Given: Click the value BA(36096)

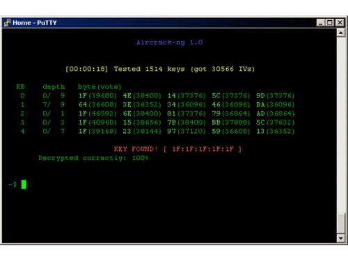Looking at the screenshot, I should click(x=276, y=104).
